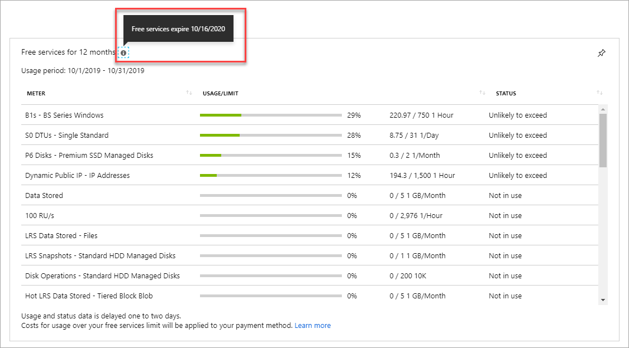
Task: Click Not in use status for Data Stored
Action: [505, 195]
